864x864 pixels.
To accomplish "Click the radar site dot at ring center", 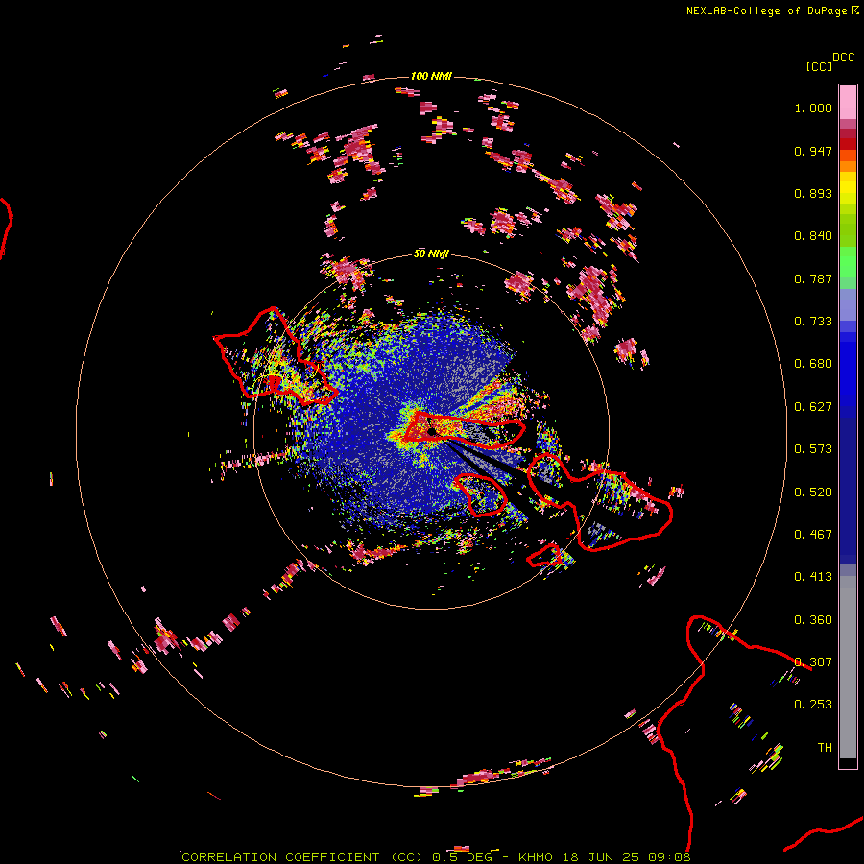I will (432, 431).
